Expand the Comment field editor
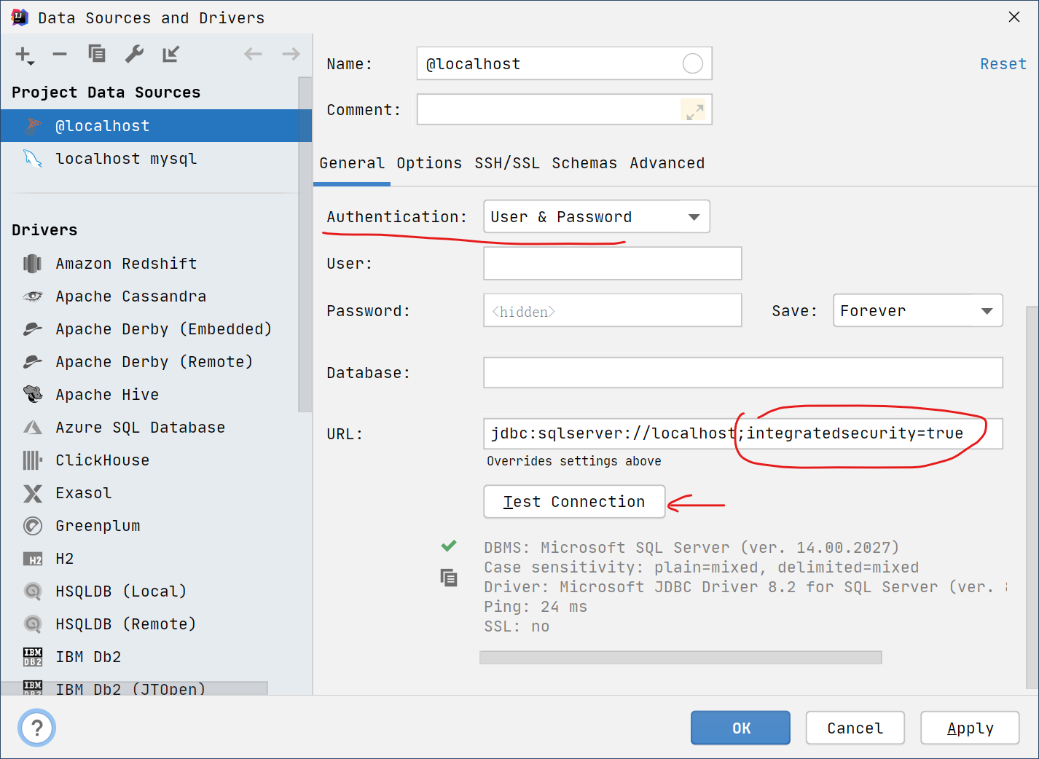This screenshot has height=759, width=1039. [x=694, y=109]
